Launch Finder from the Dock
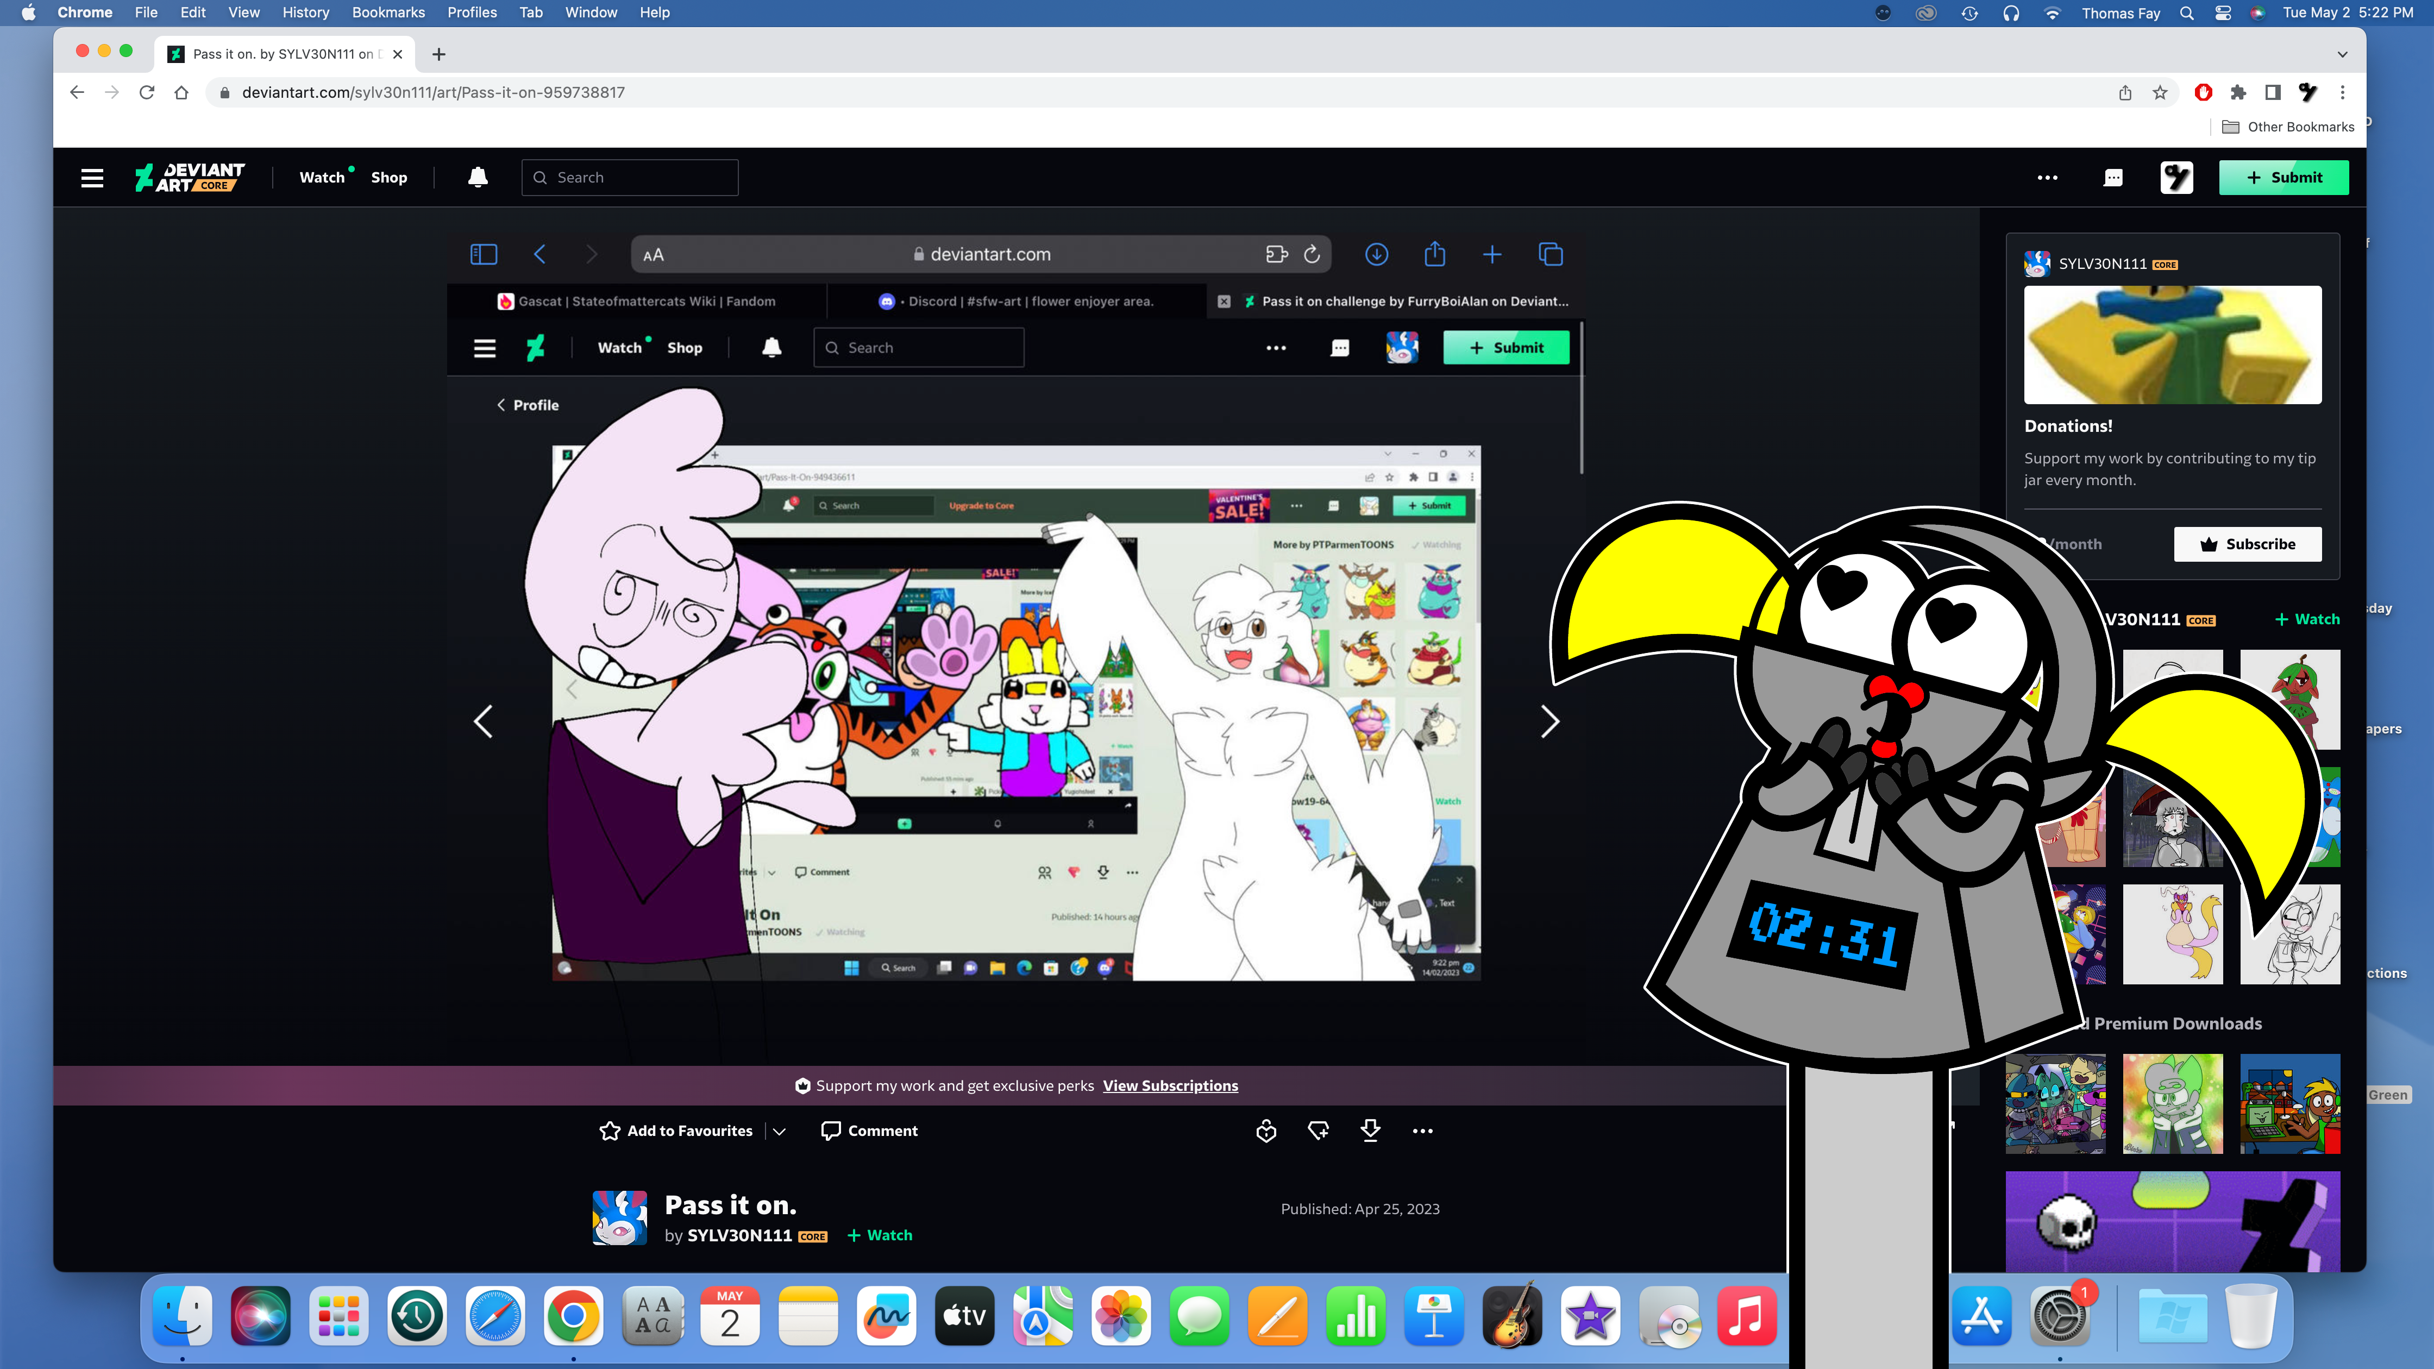Screen dimensions: 2434x1369 183,1316
